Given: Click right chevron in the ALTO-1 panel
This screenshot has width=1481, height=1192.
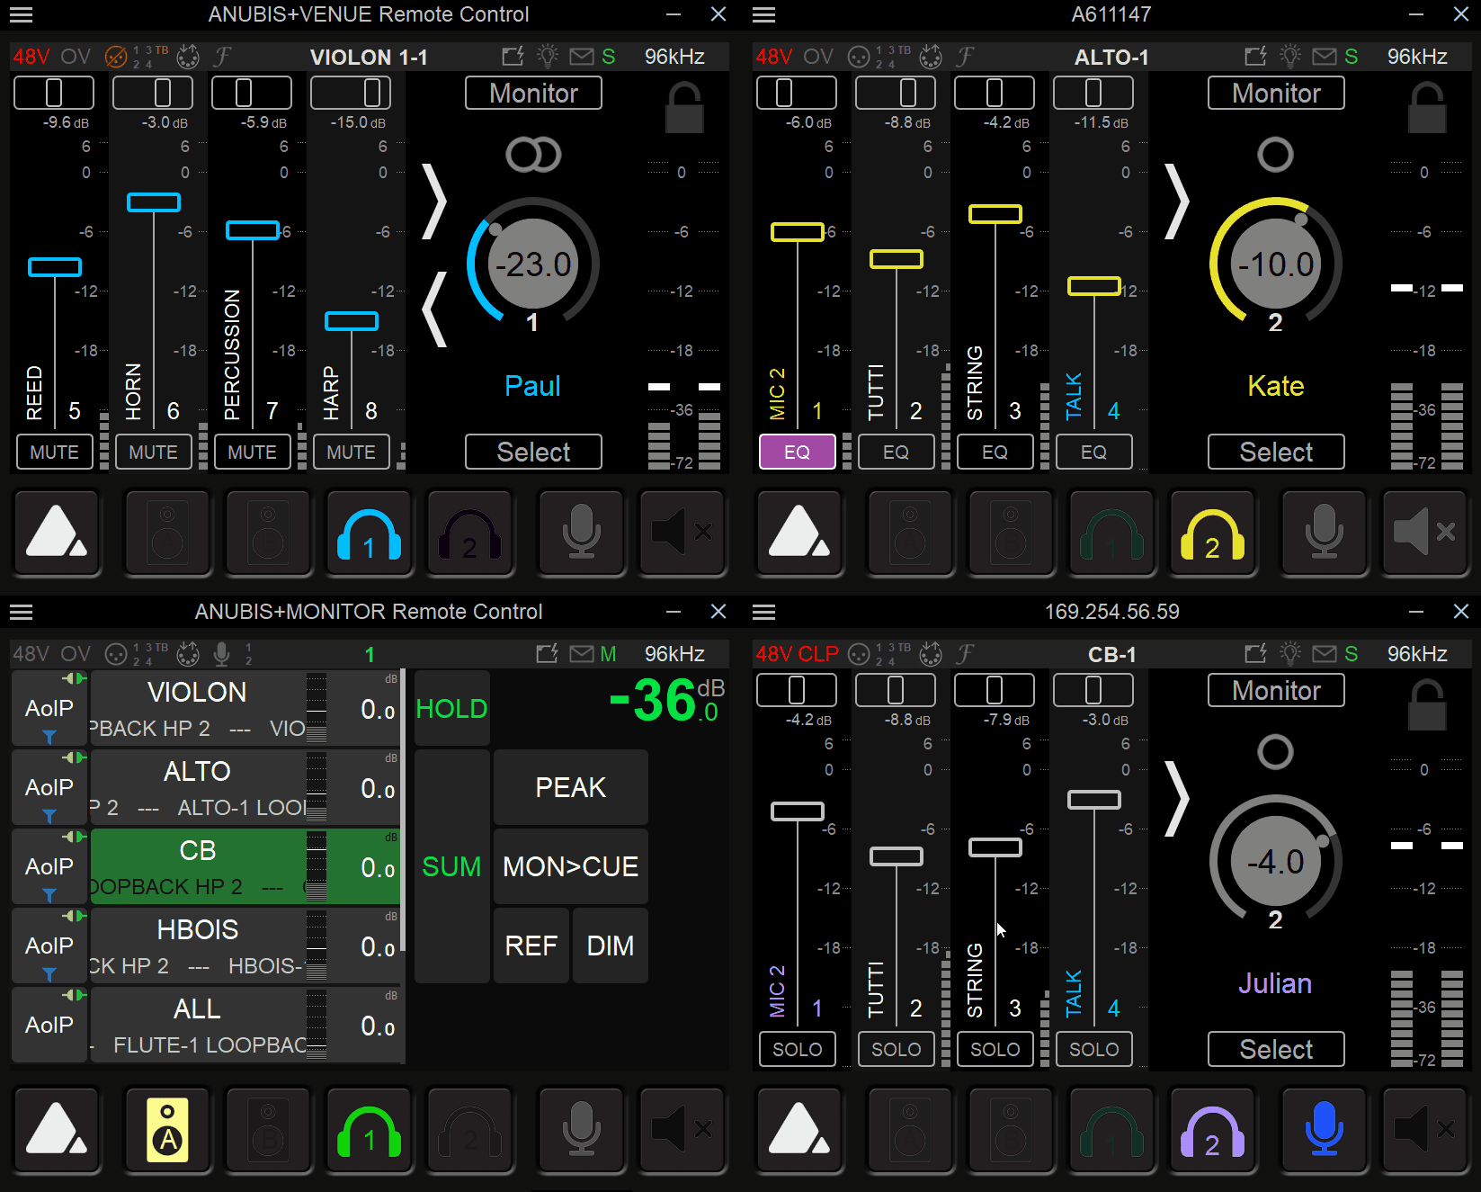Looking at the screenshot, I should 1177,202.
